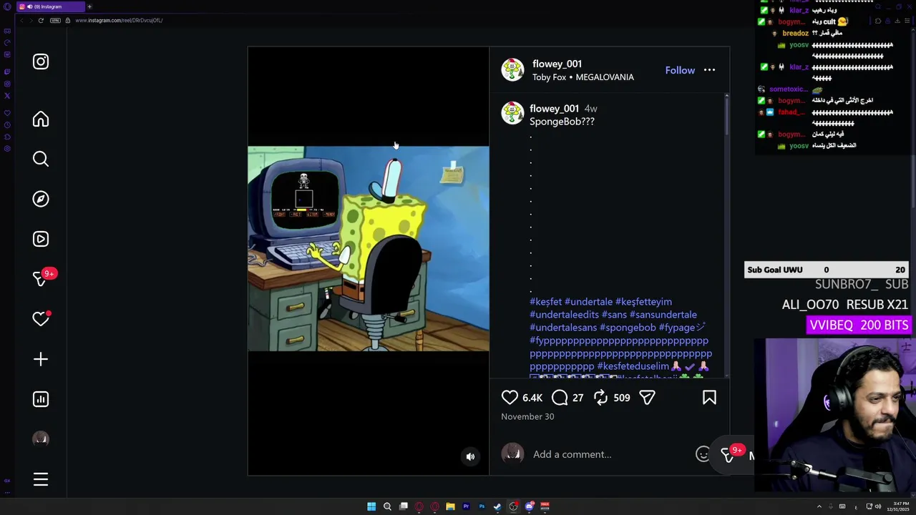Open the #keşfetteyim hashtag
The height and width of the screenshot is (515, 916).
pyautogui.click(x=643, y=302)
